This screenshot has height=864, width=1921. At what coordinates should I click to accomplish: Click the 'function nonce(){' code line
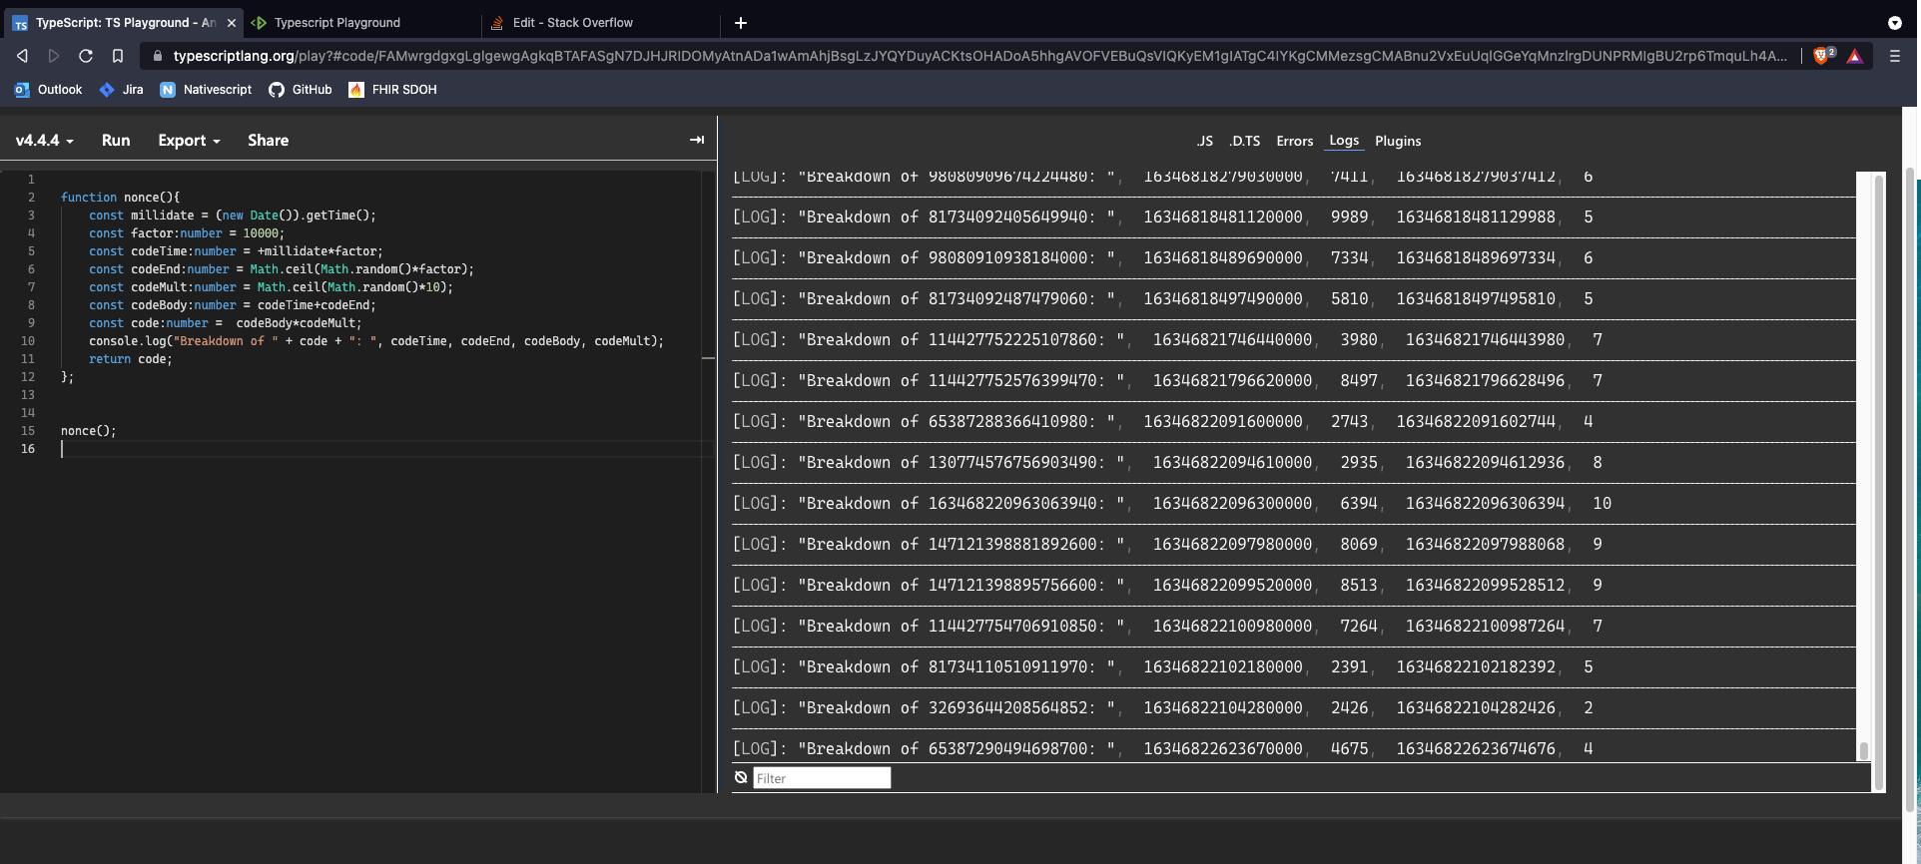(120, 198)
